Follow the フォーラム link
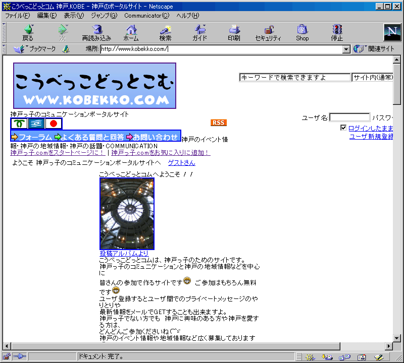This screenshot has width=404, height=363. (x=32, y=137)
